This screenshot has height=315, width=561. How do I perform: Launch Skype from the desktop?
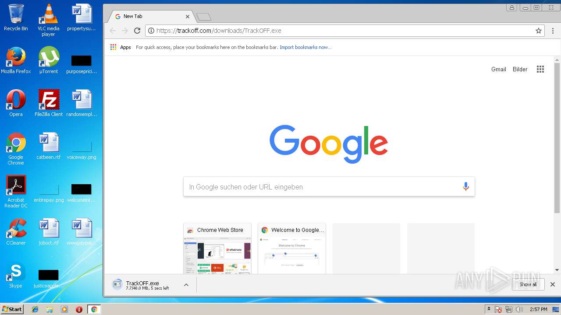pyautogui.click(x=16, y=275)
